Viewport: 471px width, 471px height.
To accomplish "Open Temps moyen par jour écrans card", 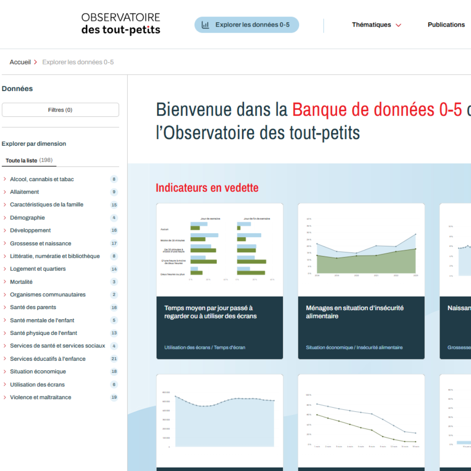I will point(219,281).
